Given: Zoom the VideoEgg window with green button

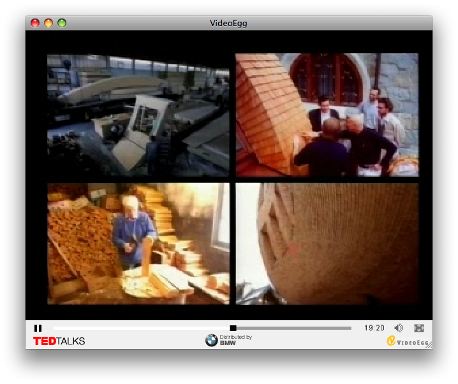Looking at the screenshot, I should (x=62, y=23).
